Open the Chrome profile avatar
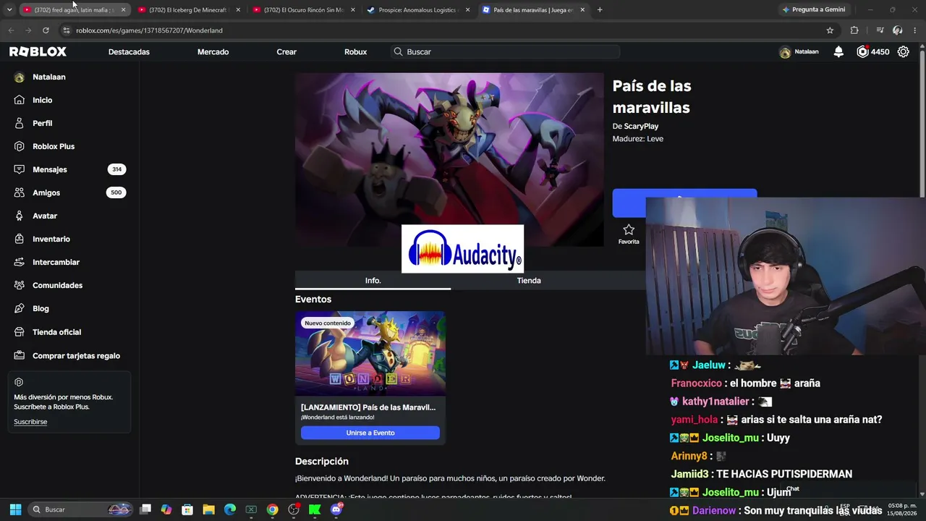The height and width of the screenshot is (521, 926). [898, 30]
